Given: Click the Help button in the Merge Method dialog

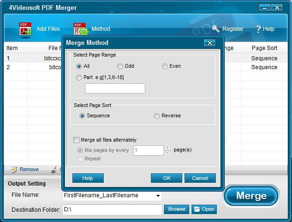Looking at the screenshot, I should 88,178.
